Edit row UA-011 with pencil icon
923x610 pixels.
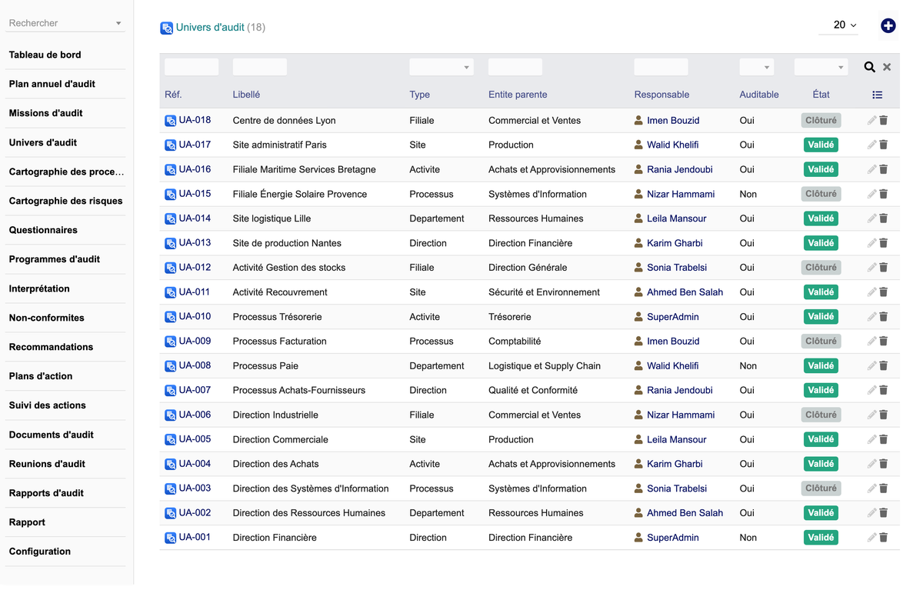click(x=871, y=292)
